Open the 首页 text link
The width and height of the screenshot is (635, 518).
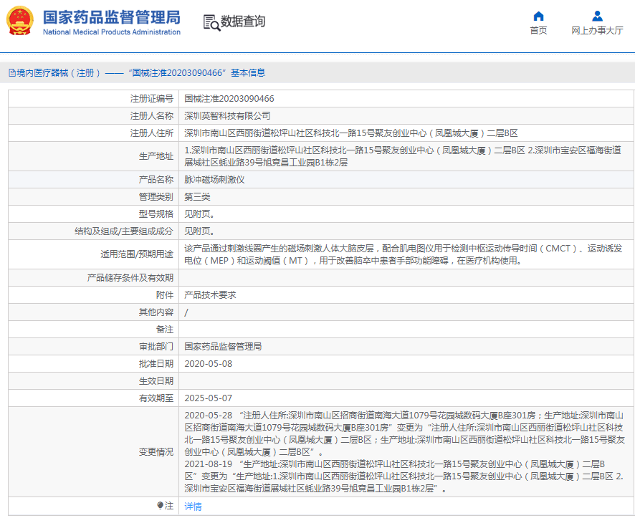[538, 30]
